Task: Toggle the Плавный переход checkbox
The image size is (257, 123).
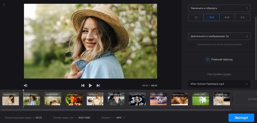Action: 208,59
